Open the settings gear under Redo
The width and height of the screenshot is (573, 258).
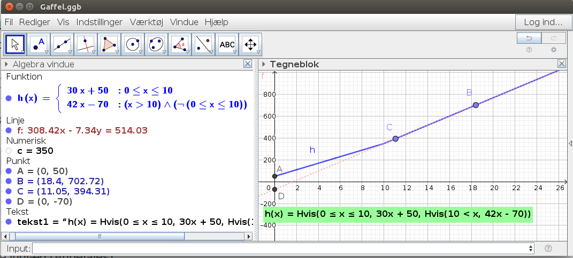coord(554,50)
